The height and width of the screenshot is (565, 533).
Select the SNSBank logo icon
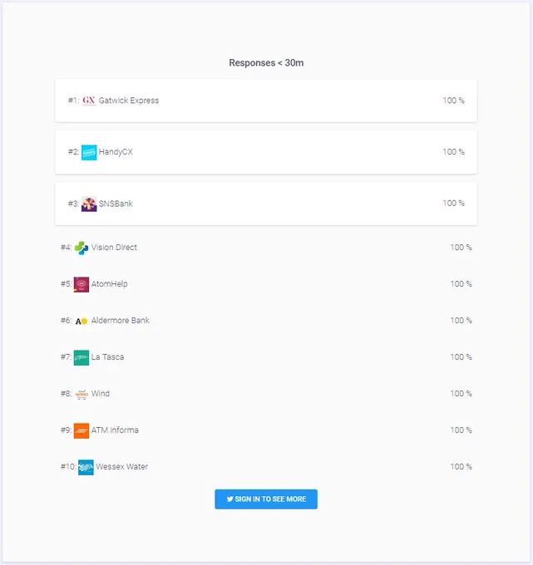[x=89, y=204]
